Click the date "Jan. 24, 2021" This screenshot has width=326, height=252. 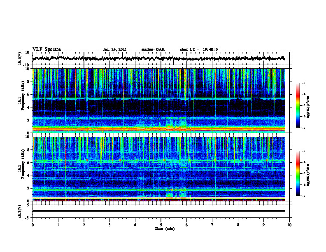click(x=115, y=49)
